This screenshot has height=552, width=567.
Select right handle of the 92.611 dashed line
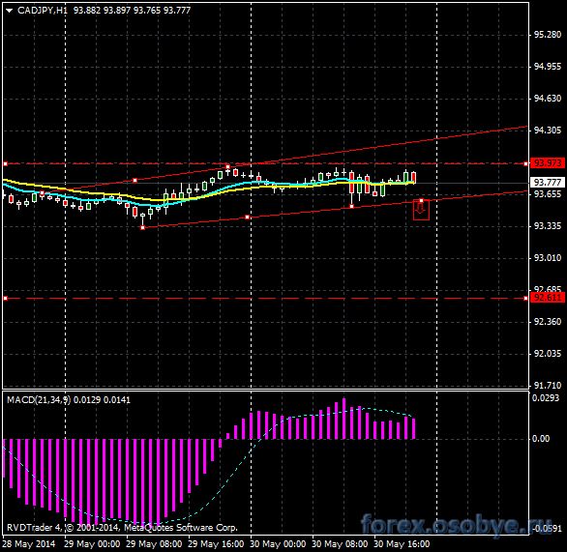click(525, 298)
